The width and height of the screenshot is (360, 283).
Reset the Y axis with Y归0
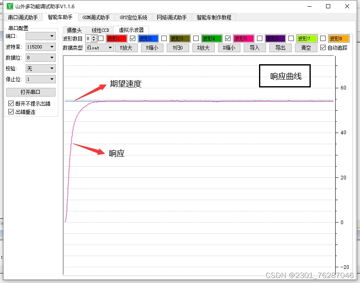[x=178, y=48]
